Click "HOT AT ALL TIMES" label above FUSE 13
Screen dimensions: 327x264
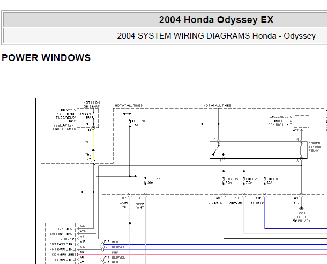coord(129,105)
